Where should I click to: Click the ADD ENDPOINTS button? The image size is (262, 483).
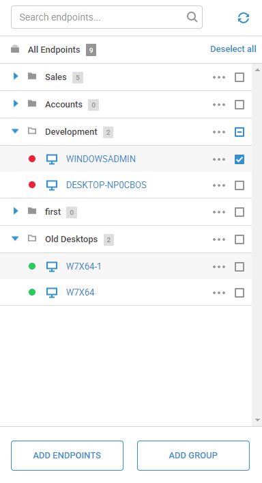click(68, 456)
